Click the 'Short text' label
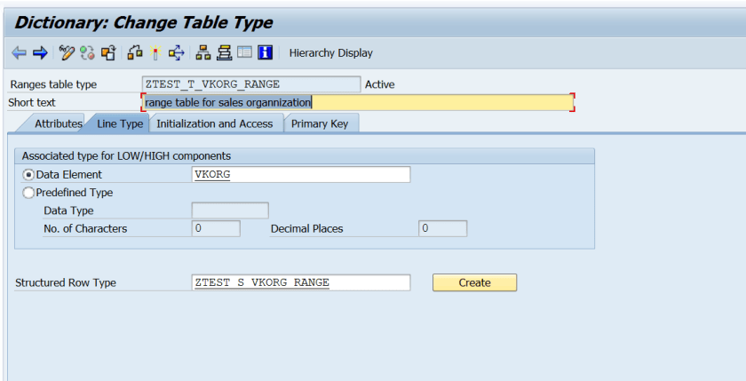This screenshot has height=381, width=746. (x=32, y=103)
